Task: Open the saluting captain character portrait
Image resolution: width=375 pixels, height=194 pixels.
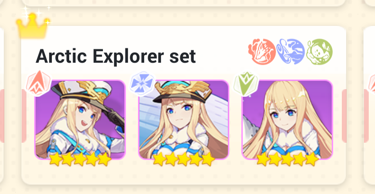Action: (x=80, y=120)
